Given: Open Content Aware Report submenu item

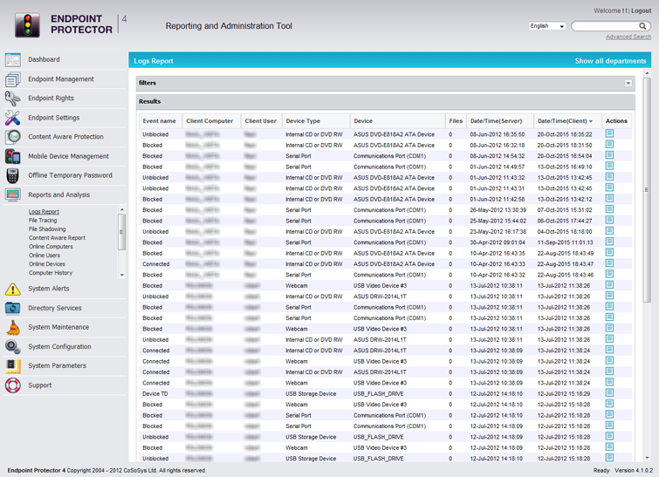Looking at the screenshot, I should (57, 238).
